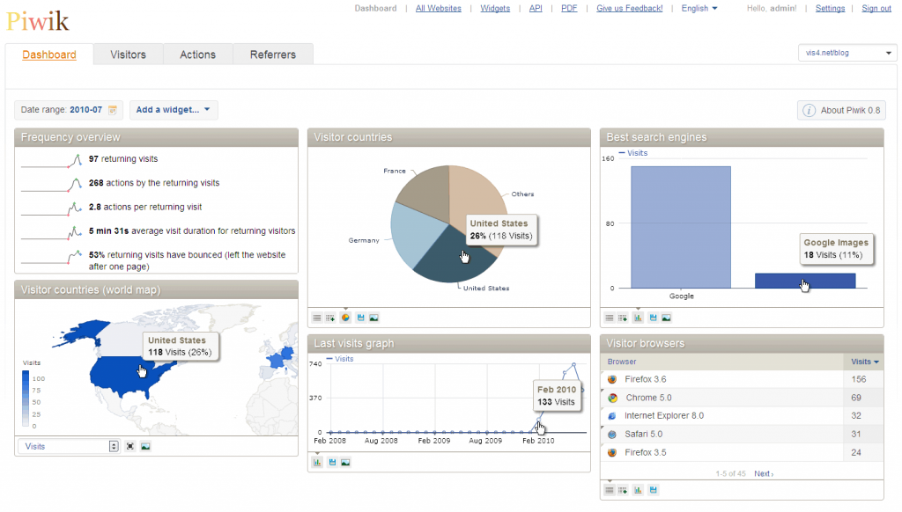Click the export image icon under Last visits graph
This screenshot has width=902, height=512.
[345, 463]
